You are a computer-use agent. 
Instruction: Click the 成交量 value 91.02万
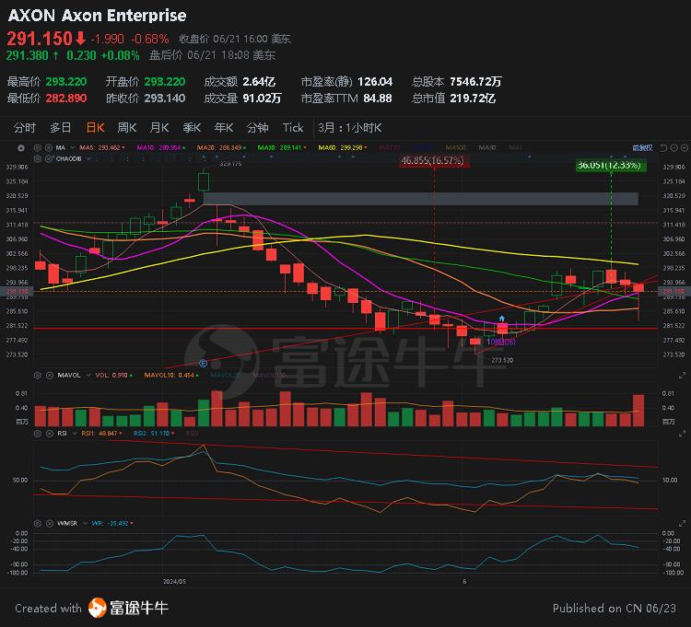coord(262,99)
